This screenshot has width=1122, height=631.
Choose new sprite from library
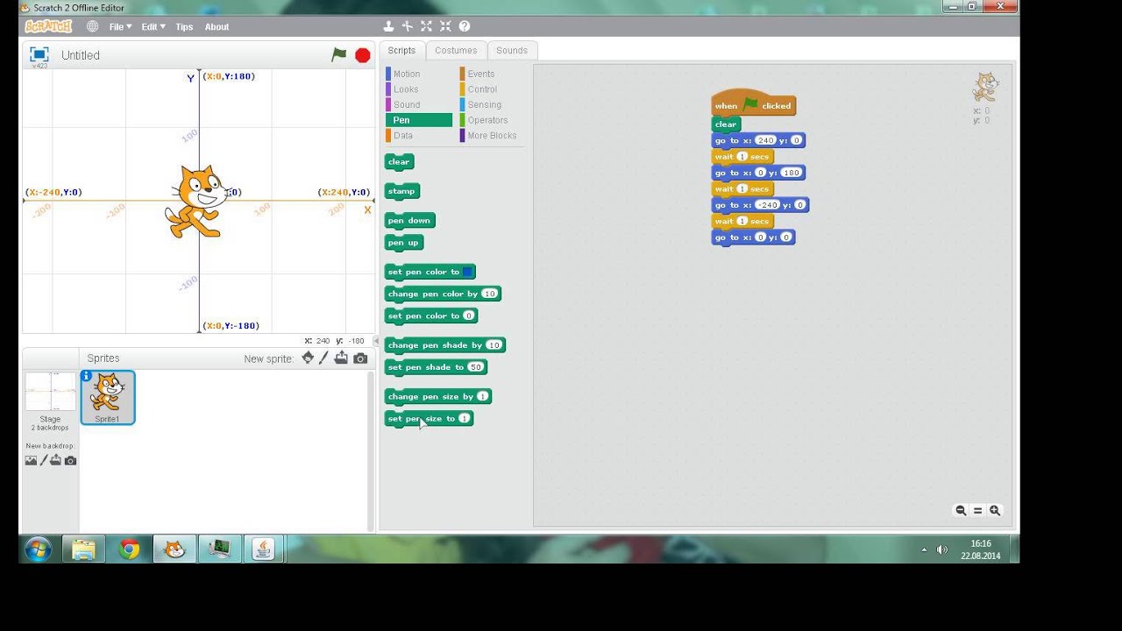tap(308, 358)
